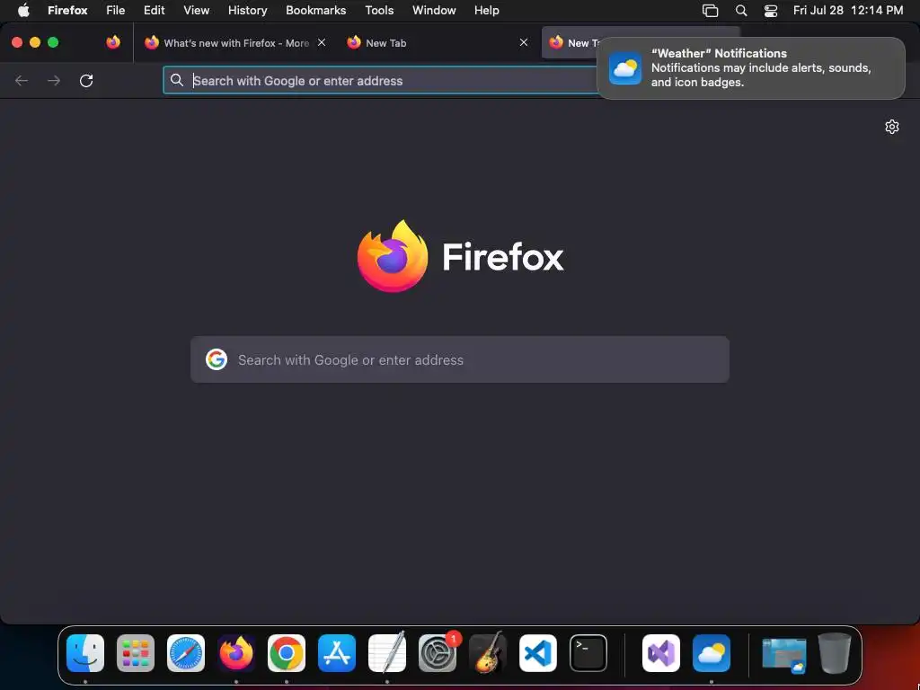920x690 pixels.
Task: Click the Google logo in search box
Action: (x=217, y=359)
